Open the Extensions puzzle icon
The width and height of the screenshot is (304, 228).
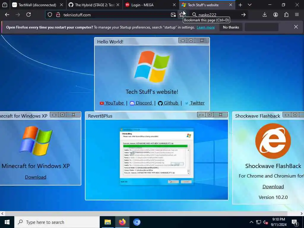(x=286, y=15)
